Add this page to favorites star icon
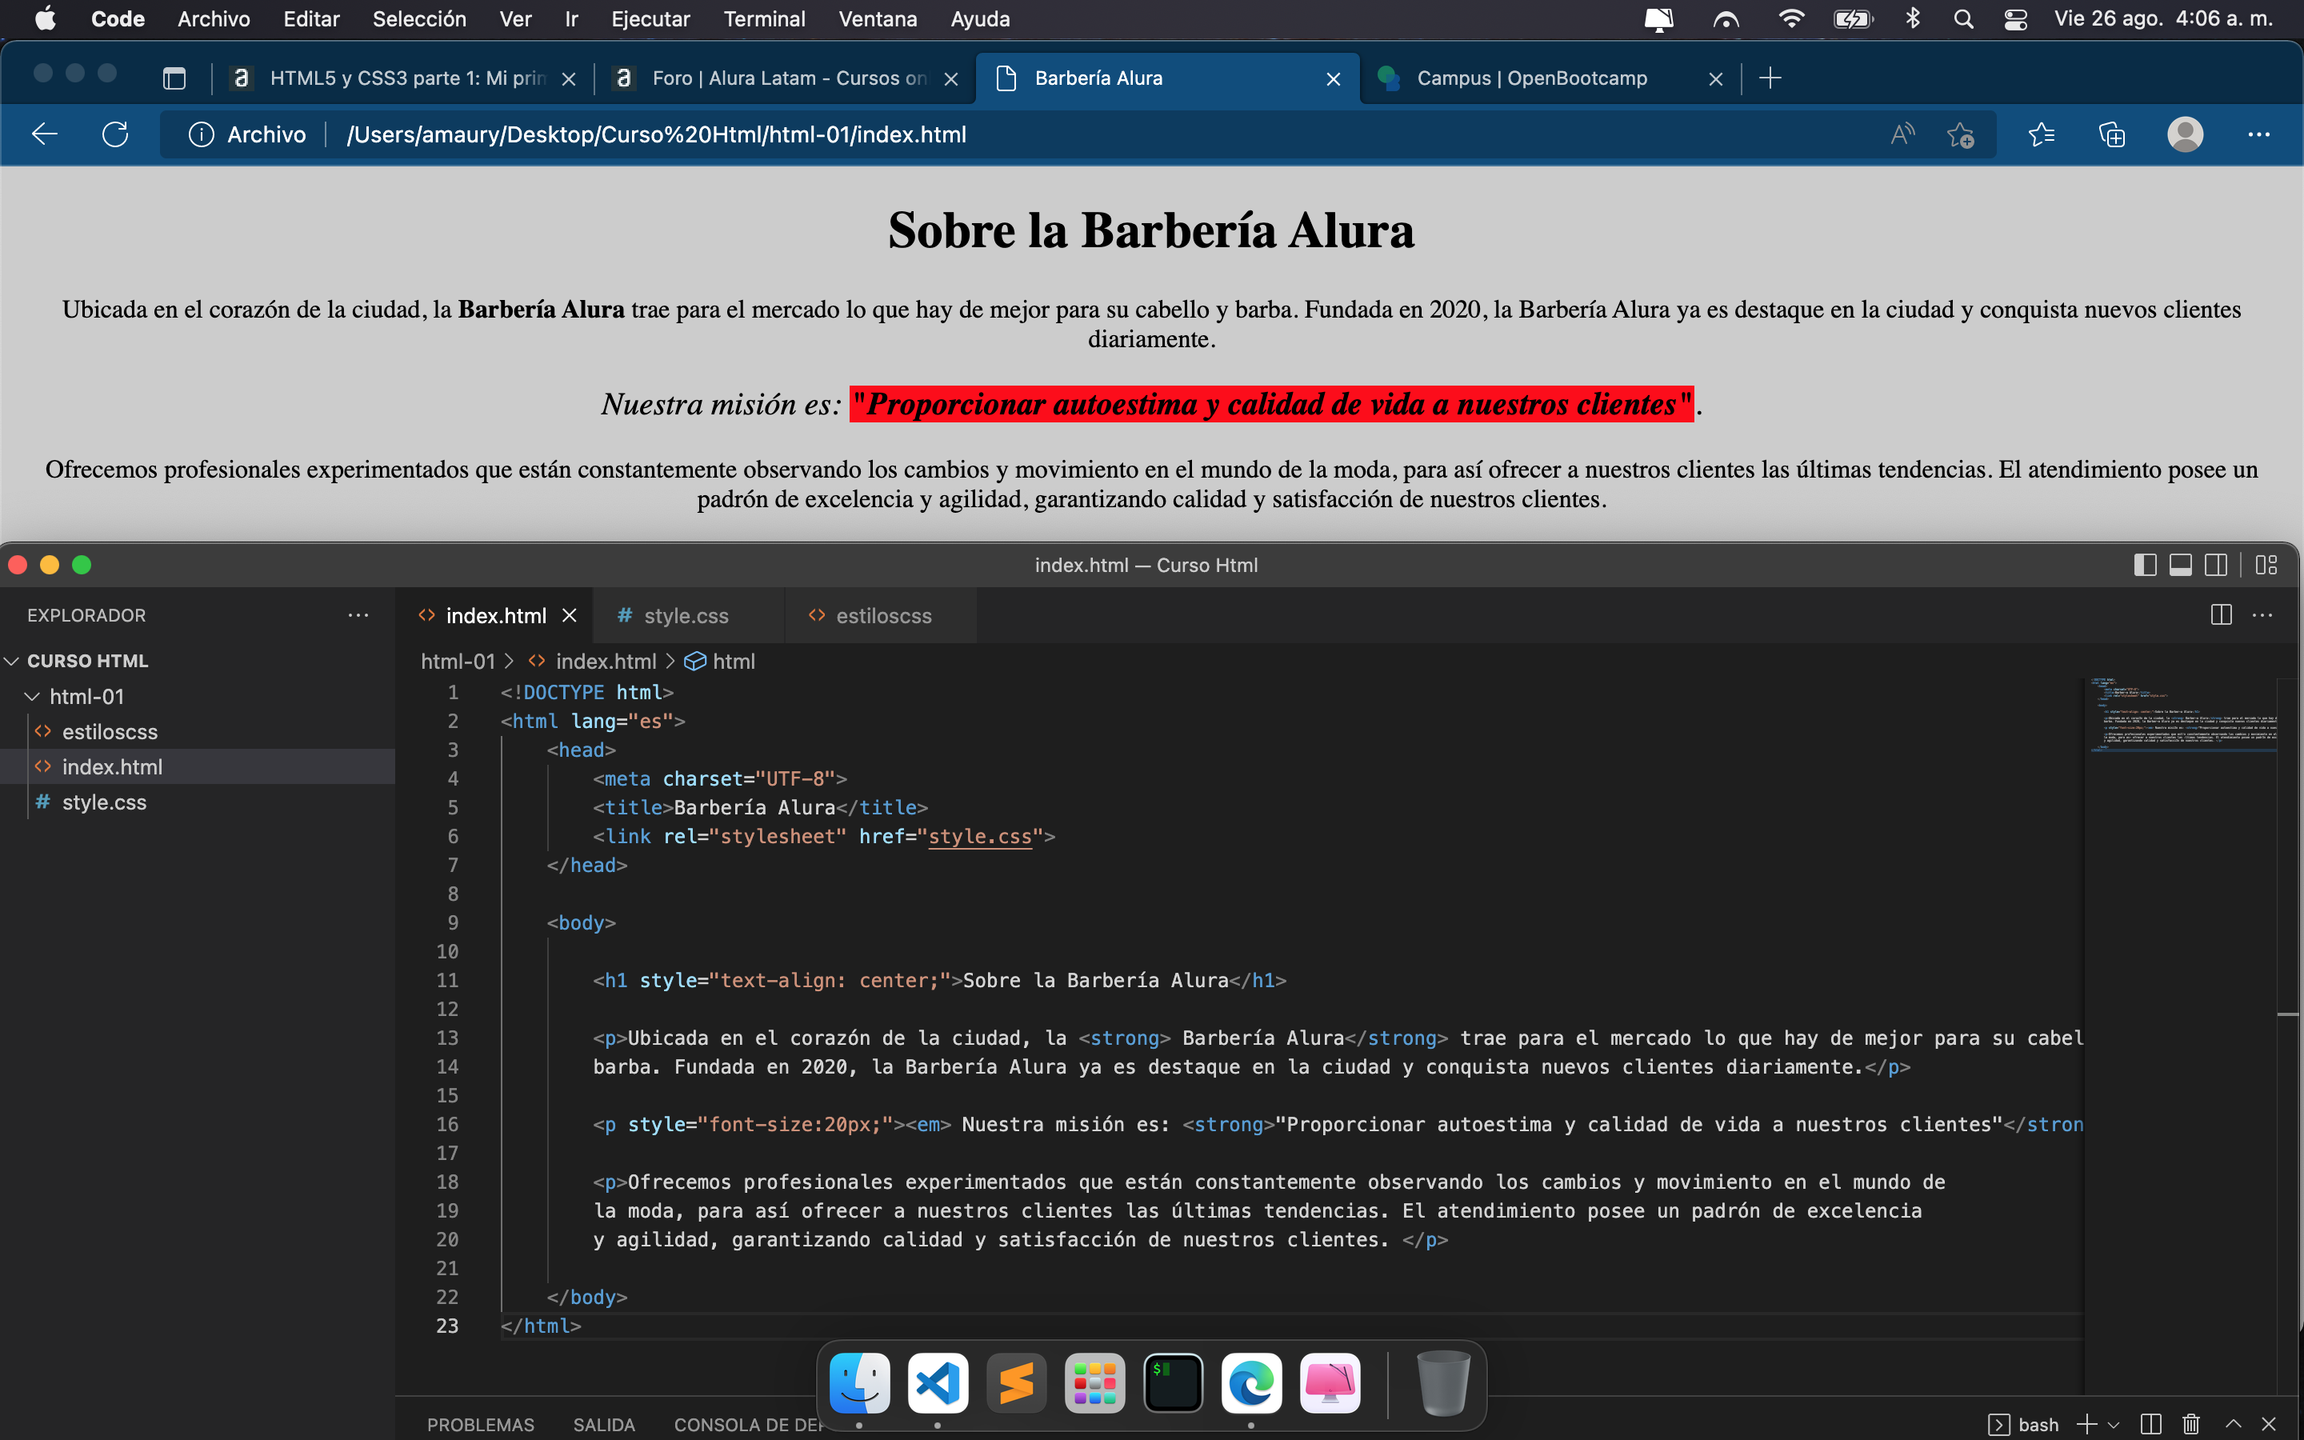This screenshot has height=1440, width=2304. pyautogui.click(x=1960, y=134)
